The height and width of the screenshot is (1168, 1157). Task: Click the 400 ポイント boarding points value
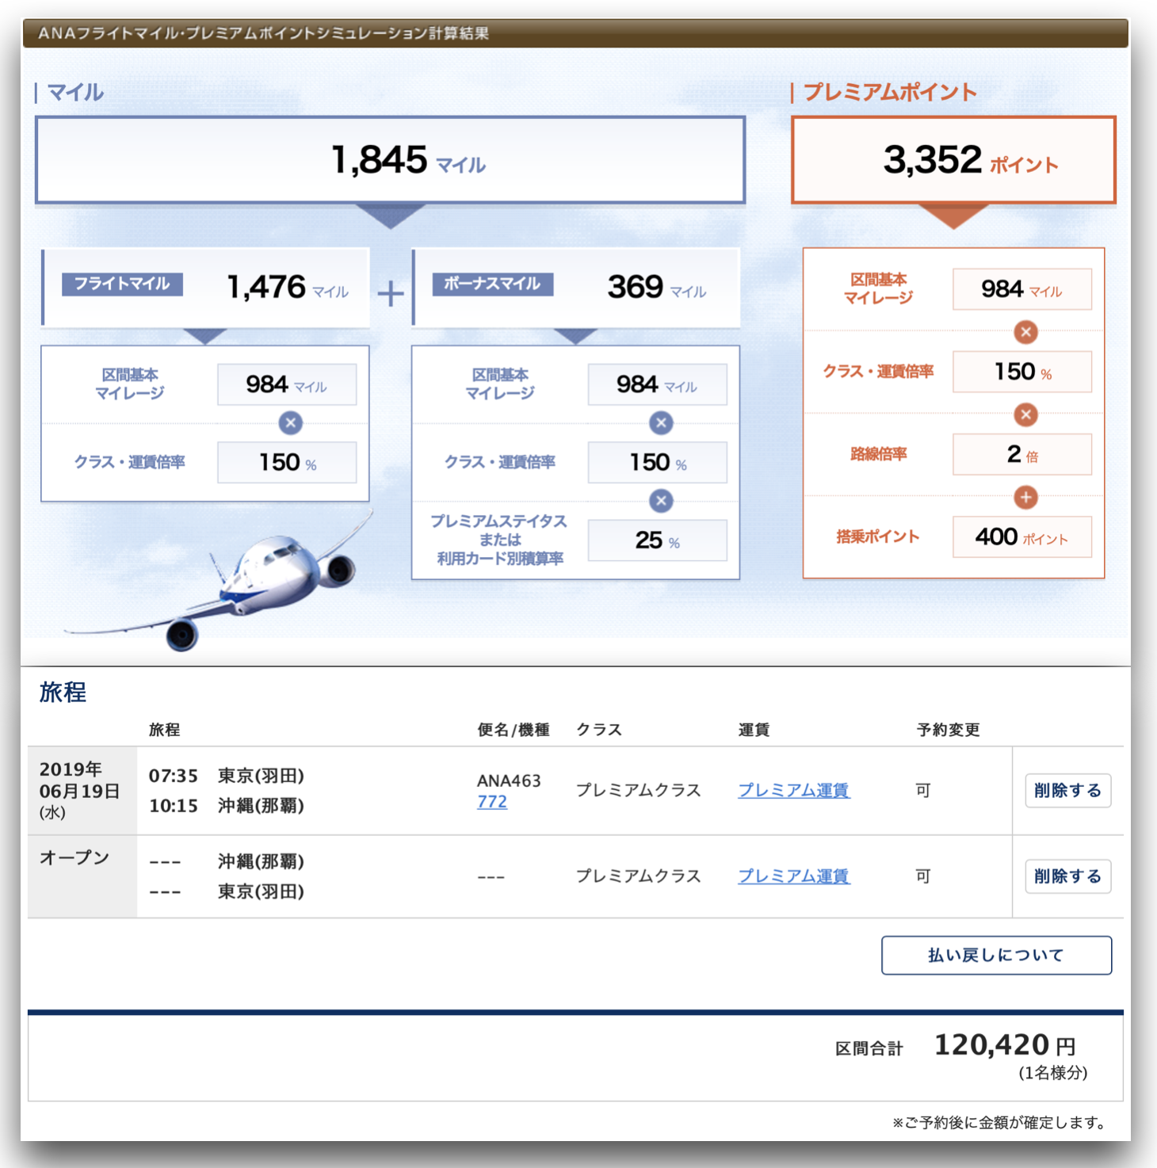1021,536
